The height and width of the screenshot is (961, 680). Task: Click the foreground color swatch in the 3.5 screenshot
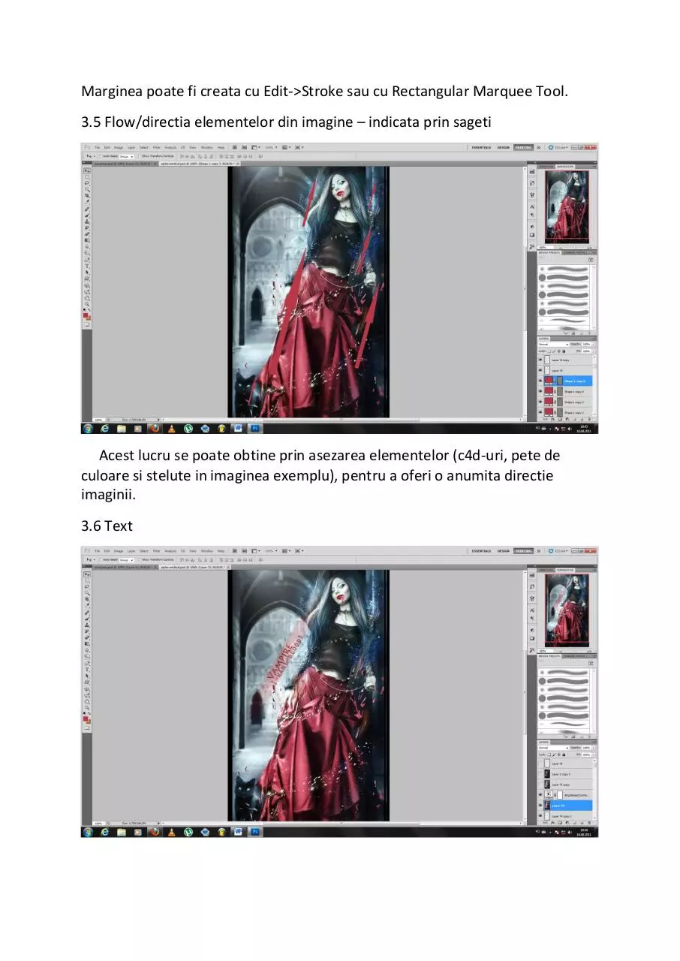pyautogui.click(x=86, y=316)
